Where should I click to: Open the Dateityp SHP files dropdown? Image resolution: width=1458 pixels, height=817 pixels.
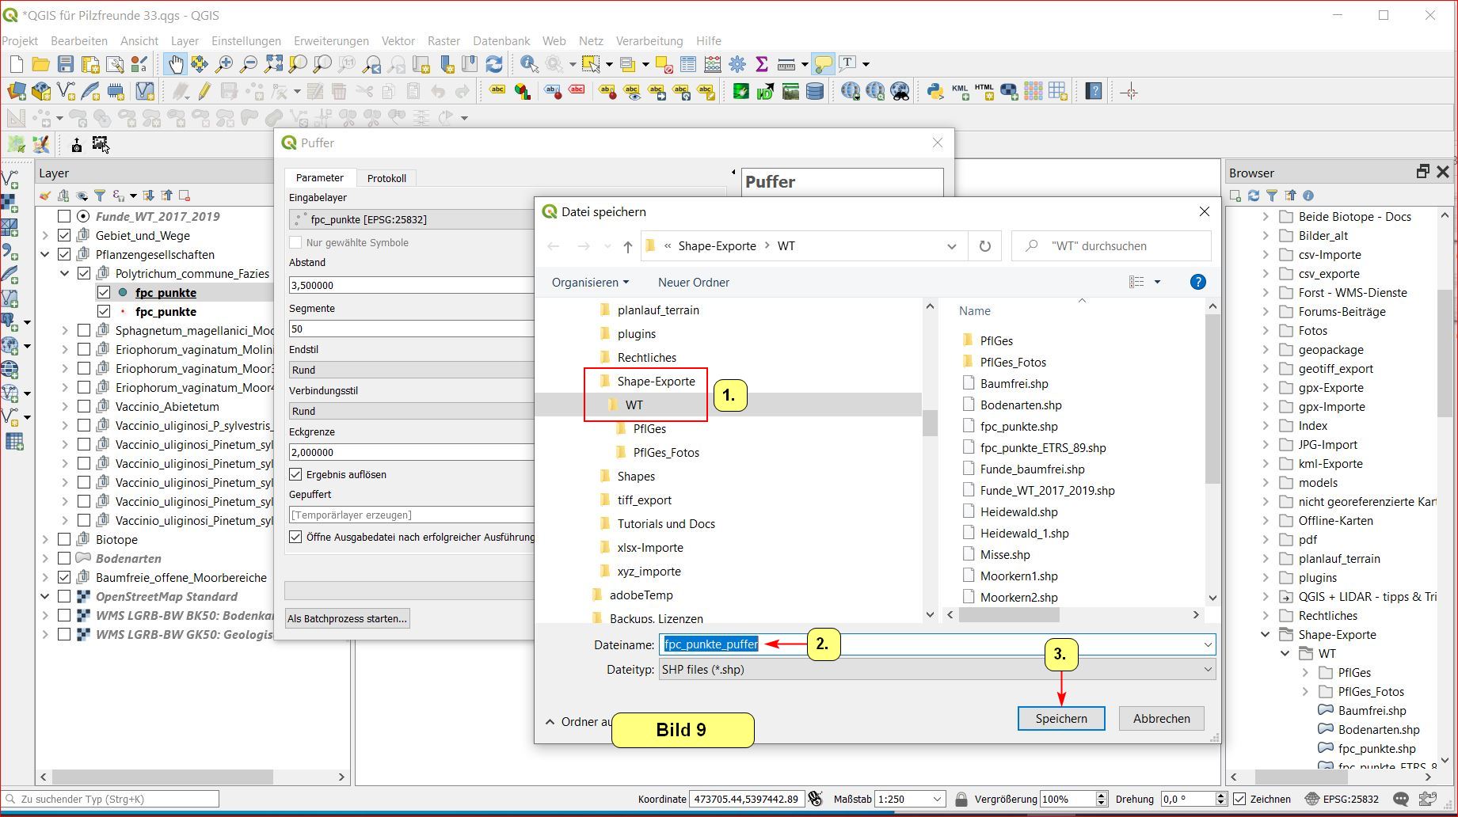(x=936, y=669)
